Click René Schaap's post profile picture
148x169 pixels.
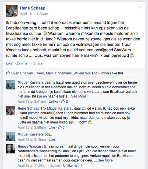(x=12, y=11)
